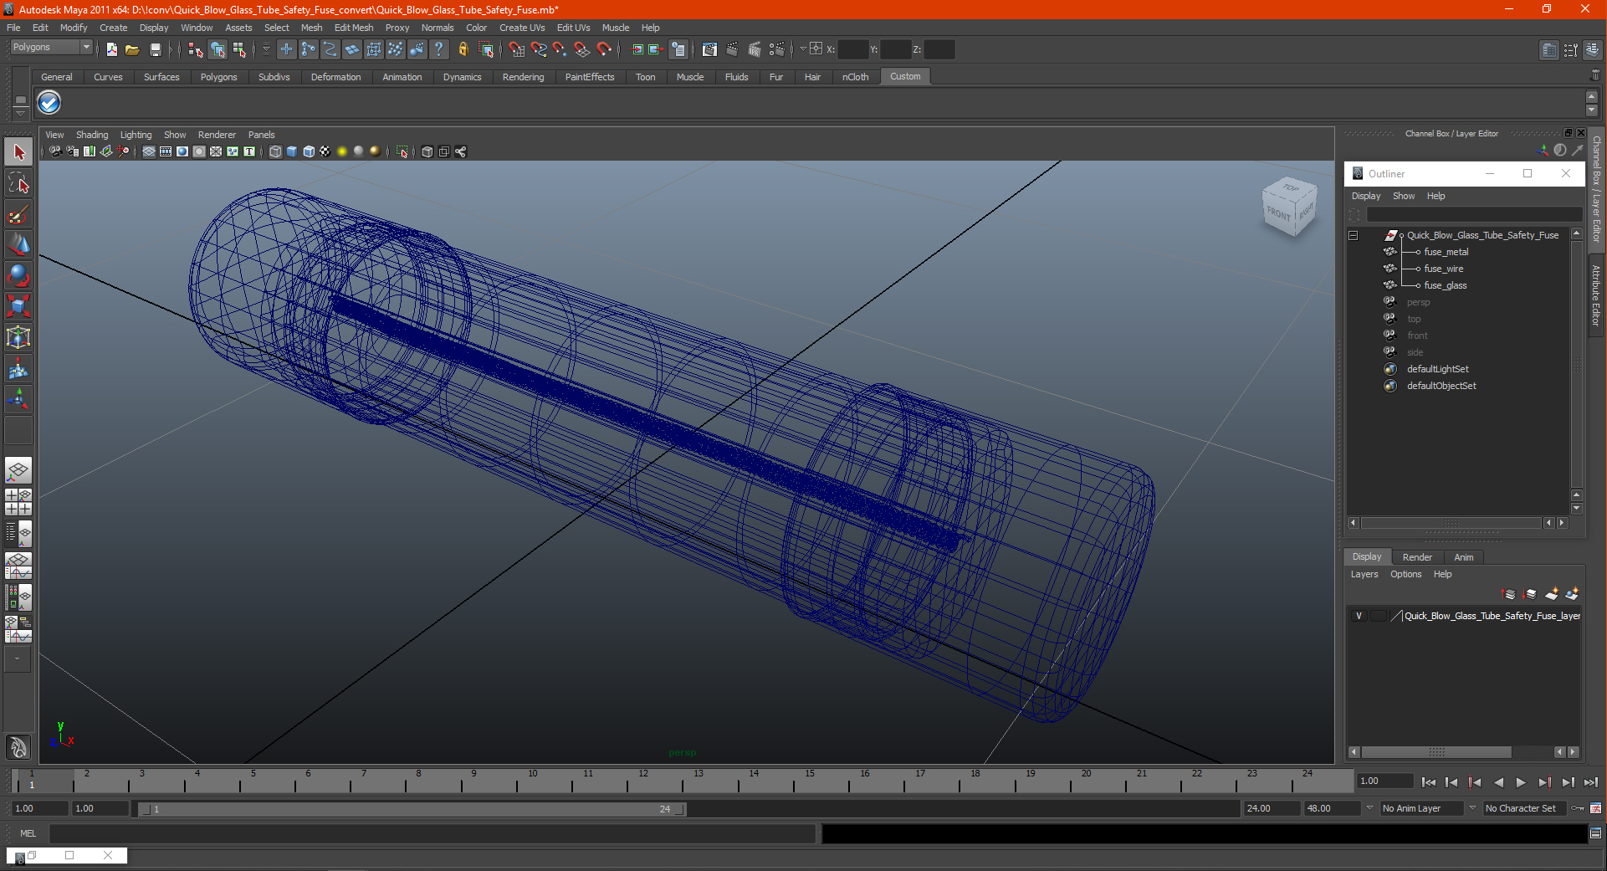The image size is (1607, 871).
Task: Switch to four-view layout
Action: coord(18,502)
